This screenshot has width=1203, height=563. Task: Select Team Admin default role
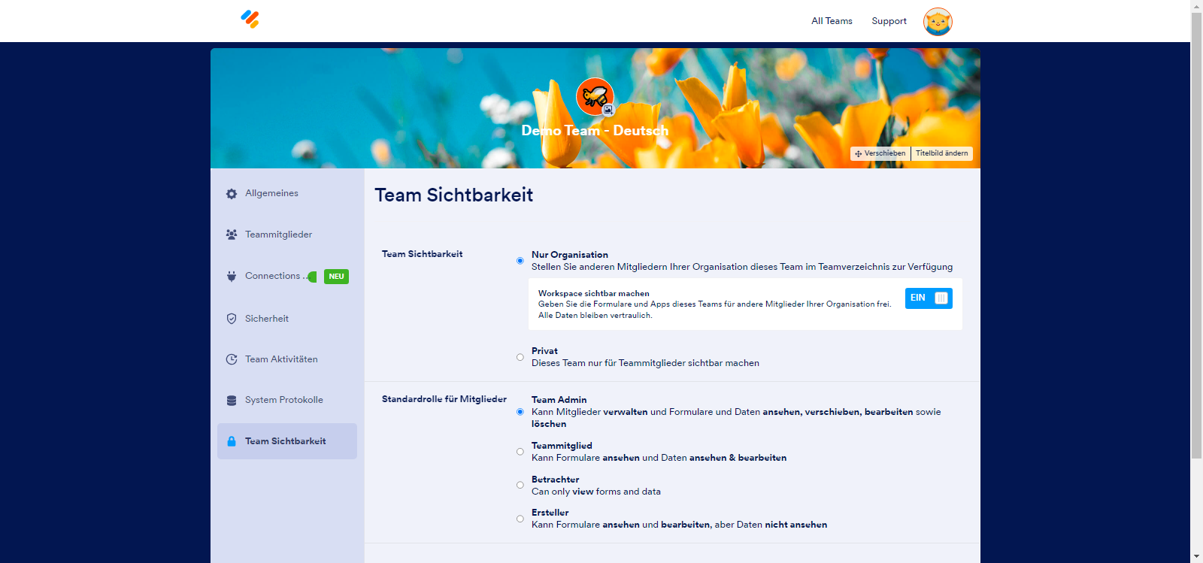click(x=520, y=412)
